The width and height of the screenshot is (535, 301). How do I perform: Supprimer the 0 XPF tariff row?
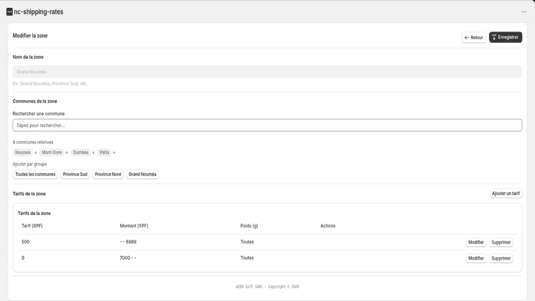pos(501,258)
